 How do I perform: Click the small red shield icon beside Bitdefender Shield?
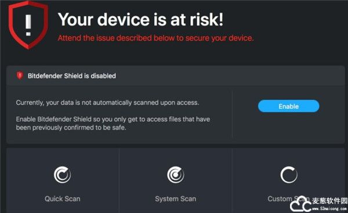coord(20,75)
